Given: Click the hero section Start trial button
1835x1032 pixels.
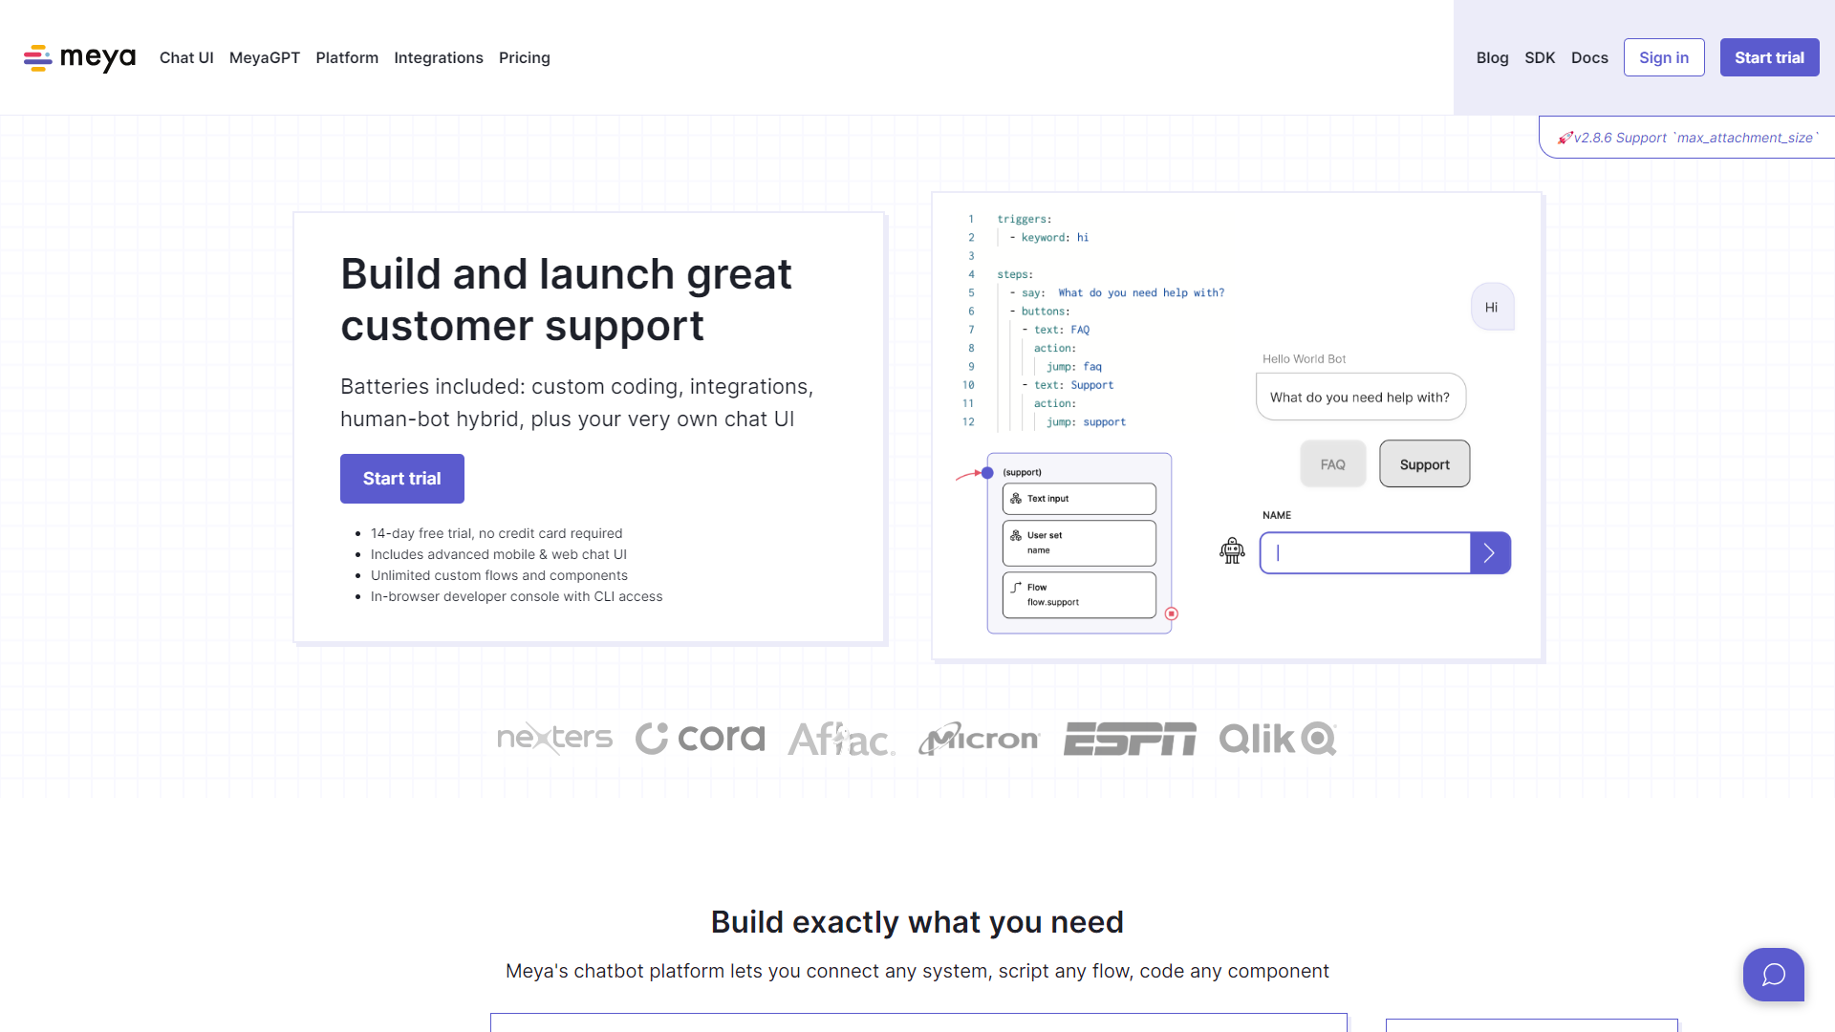Looking at the screenshot, I should pos(401,479).
